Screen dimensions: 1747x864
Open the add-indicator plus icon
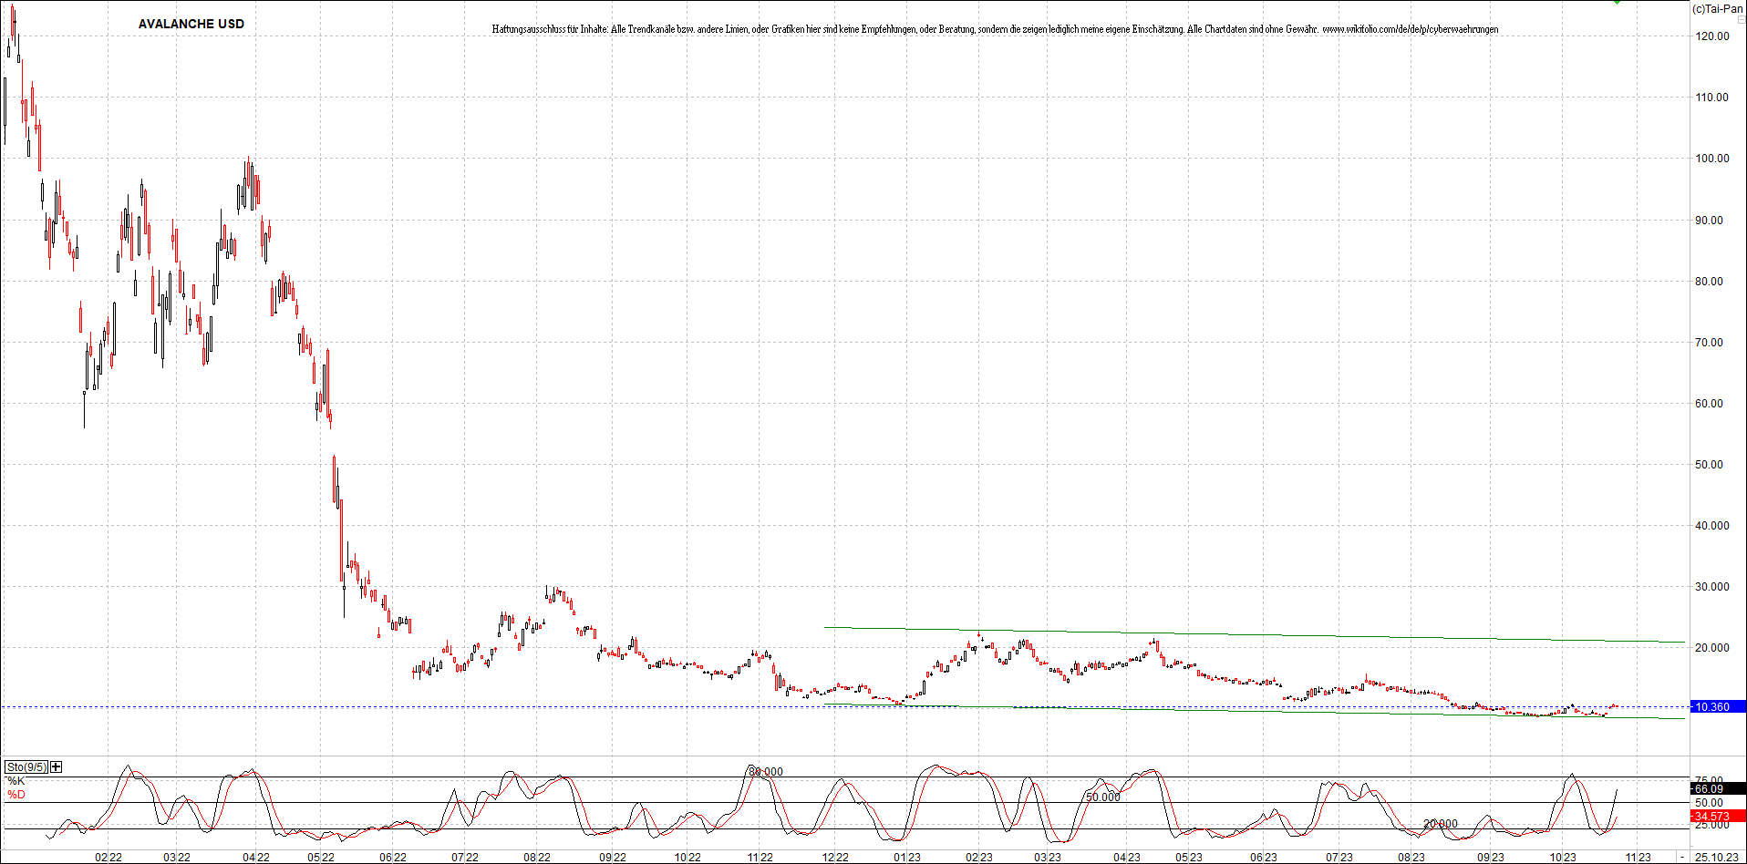tap(56, 766)
